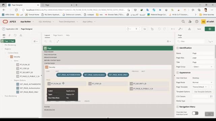Switch to Page Shared Components tab icon
The width and height of the screenshot is (216, 121).
click(21, 35)
